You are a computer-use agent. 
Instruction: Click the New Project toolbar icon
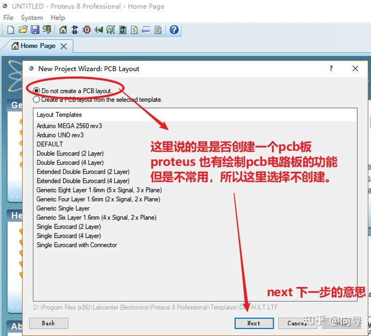(11, 30)
